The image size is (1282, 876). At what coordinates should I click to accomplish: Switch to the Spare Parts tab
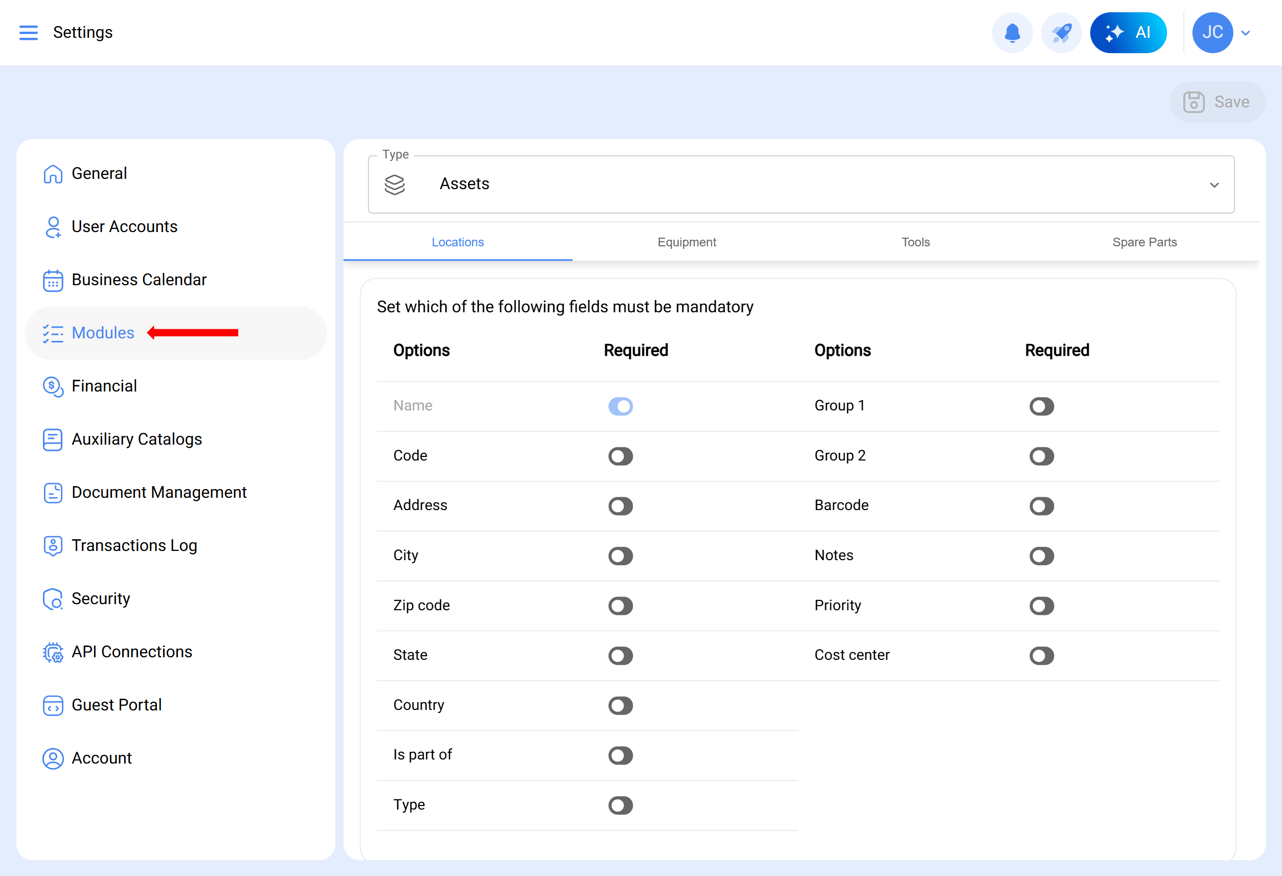(x=1144, y=242)
